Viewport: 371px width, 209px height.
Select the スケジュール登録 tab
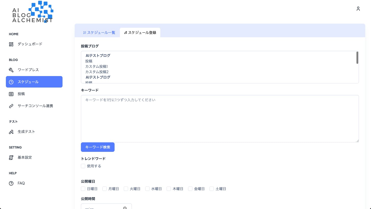140,33
